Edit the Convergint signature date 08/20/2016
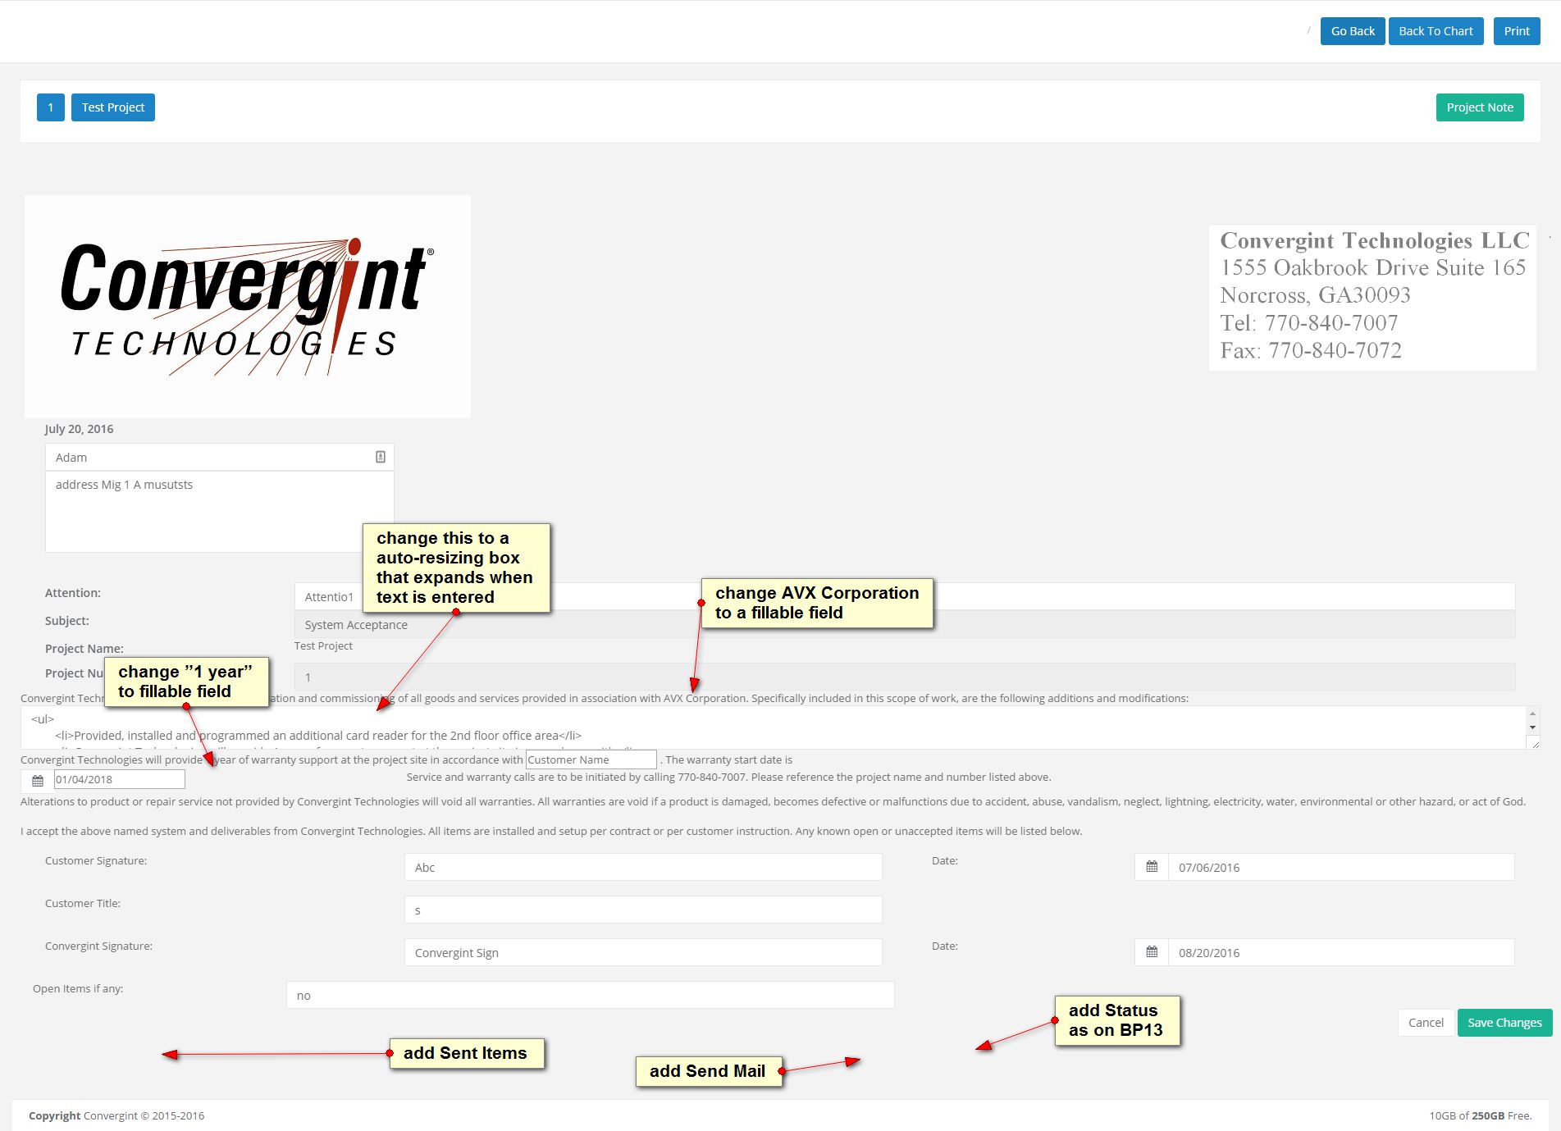This screenshot has height=1131, width=1561. click(1341, 952)
